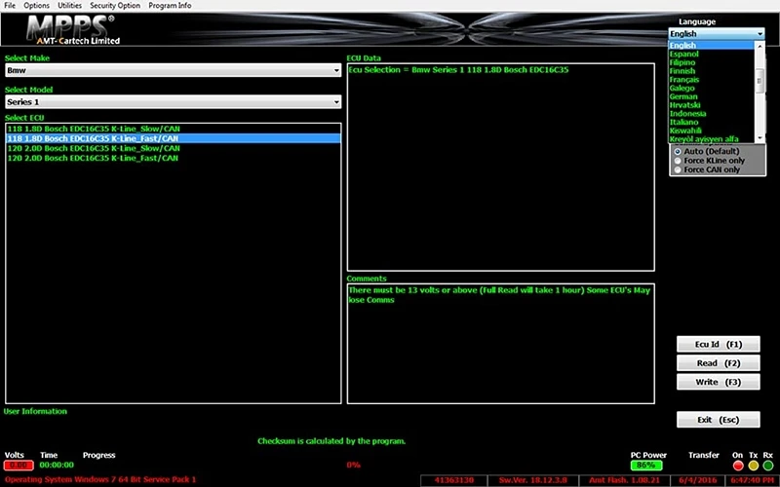Select Force KLine only radio option
780x487 pixels.
pyautogui.click(x=710, y=161)
